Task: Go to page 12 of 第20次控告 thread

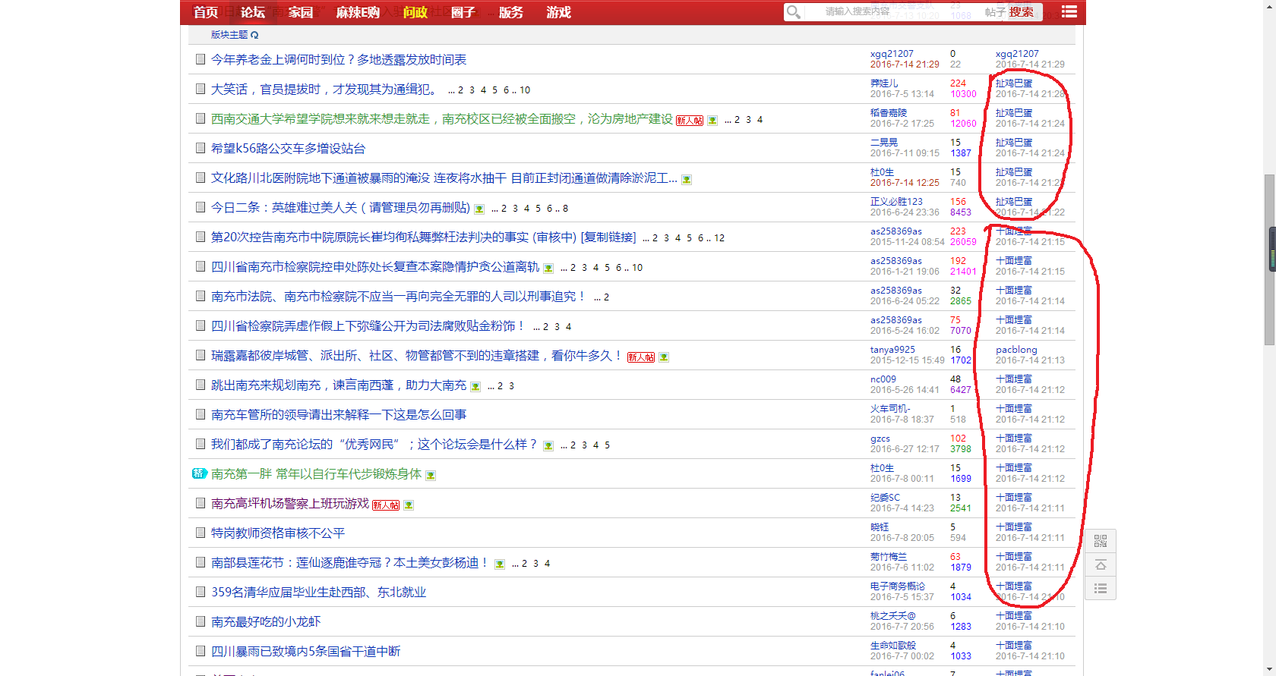Action: point(719,238)
